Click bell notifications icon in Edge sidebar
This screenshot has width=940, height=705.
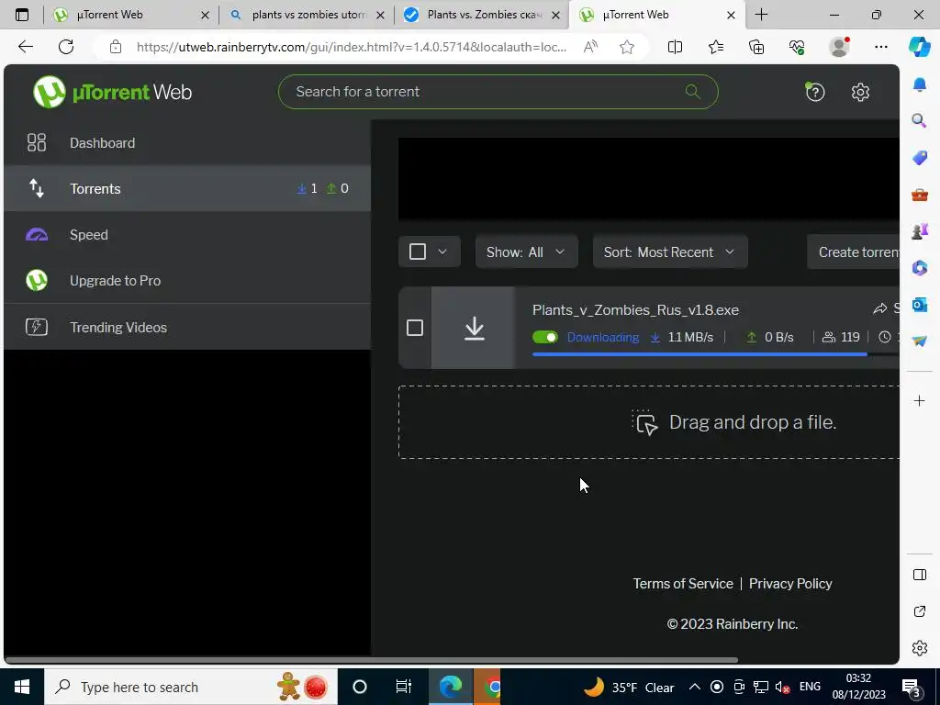(x=920, y=84)
